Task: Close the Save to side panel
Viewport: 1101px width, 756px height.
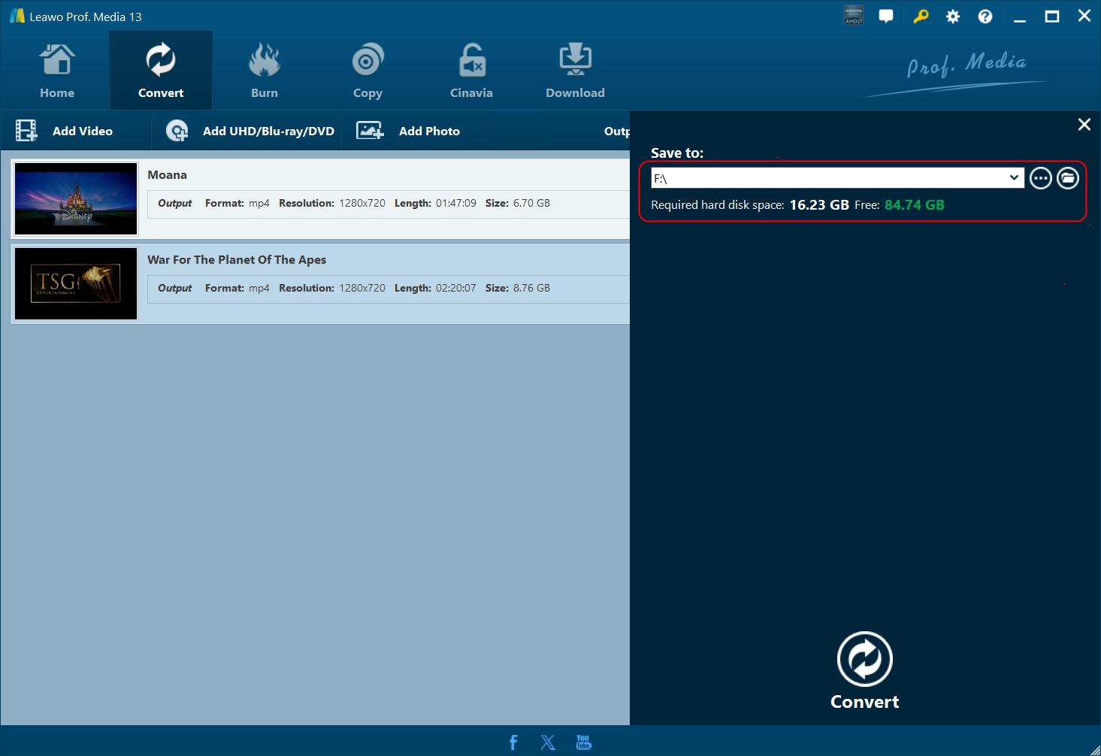Action: [1084, 125]
